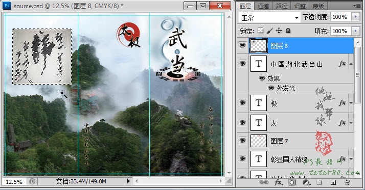Screen dimensions: 365x190
Task: Open the 正常 blend mode dropdown
Action: coord(269,18)
